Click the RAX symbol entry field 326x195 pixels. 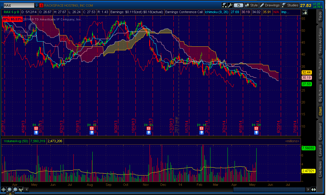pos(19,5)
